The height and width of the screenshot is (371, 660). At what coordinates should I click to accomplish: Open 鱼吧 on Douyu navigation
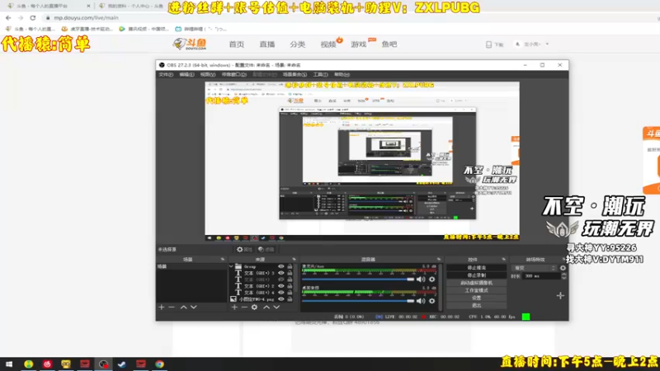click(x=389, y=45)
